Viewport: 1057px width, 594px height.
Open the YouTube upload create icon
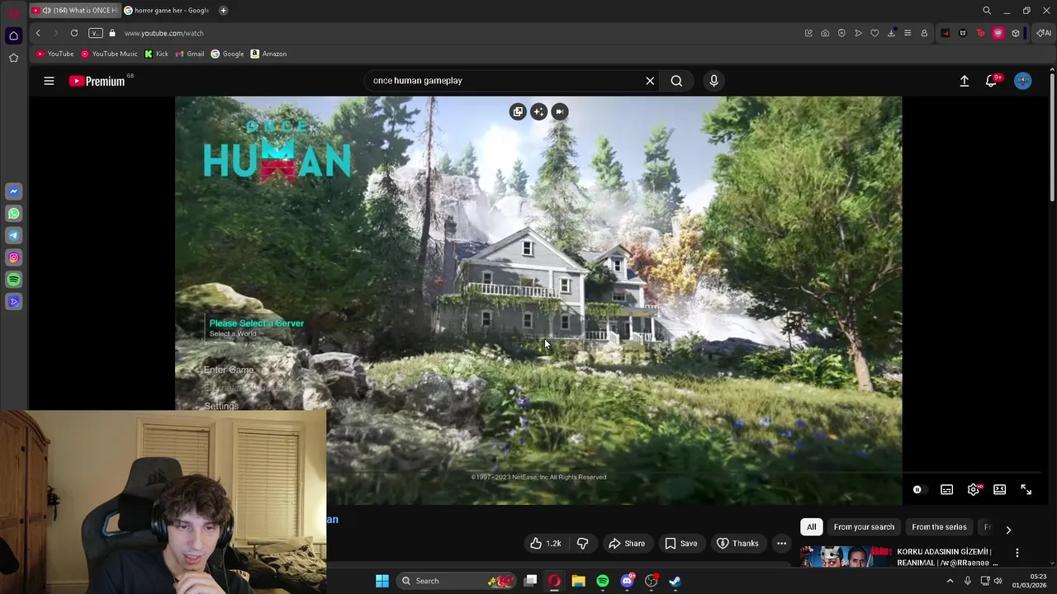coord(965,81)
